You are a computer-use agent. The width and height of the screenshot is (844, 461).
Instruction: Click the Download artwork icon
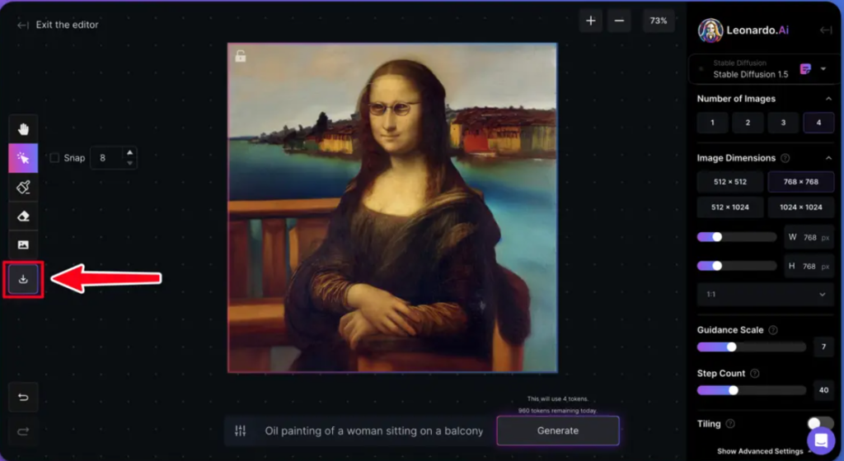click(x=23, y=279)
